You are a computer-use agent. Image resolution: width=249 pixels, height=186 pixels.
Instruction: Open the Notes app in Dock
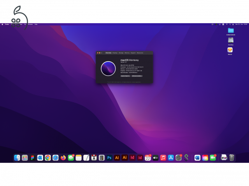point(79,158)
